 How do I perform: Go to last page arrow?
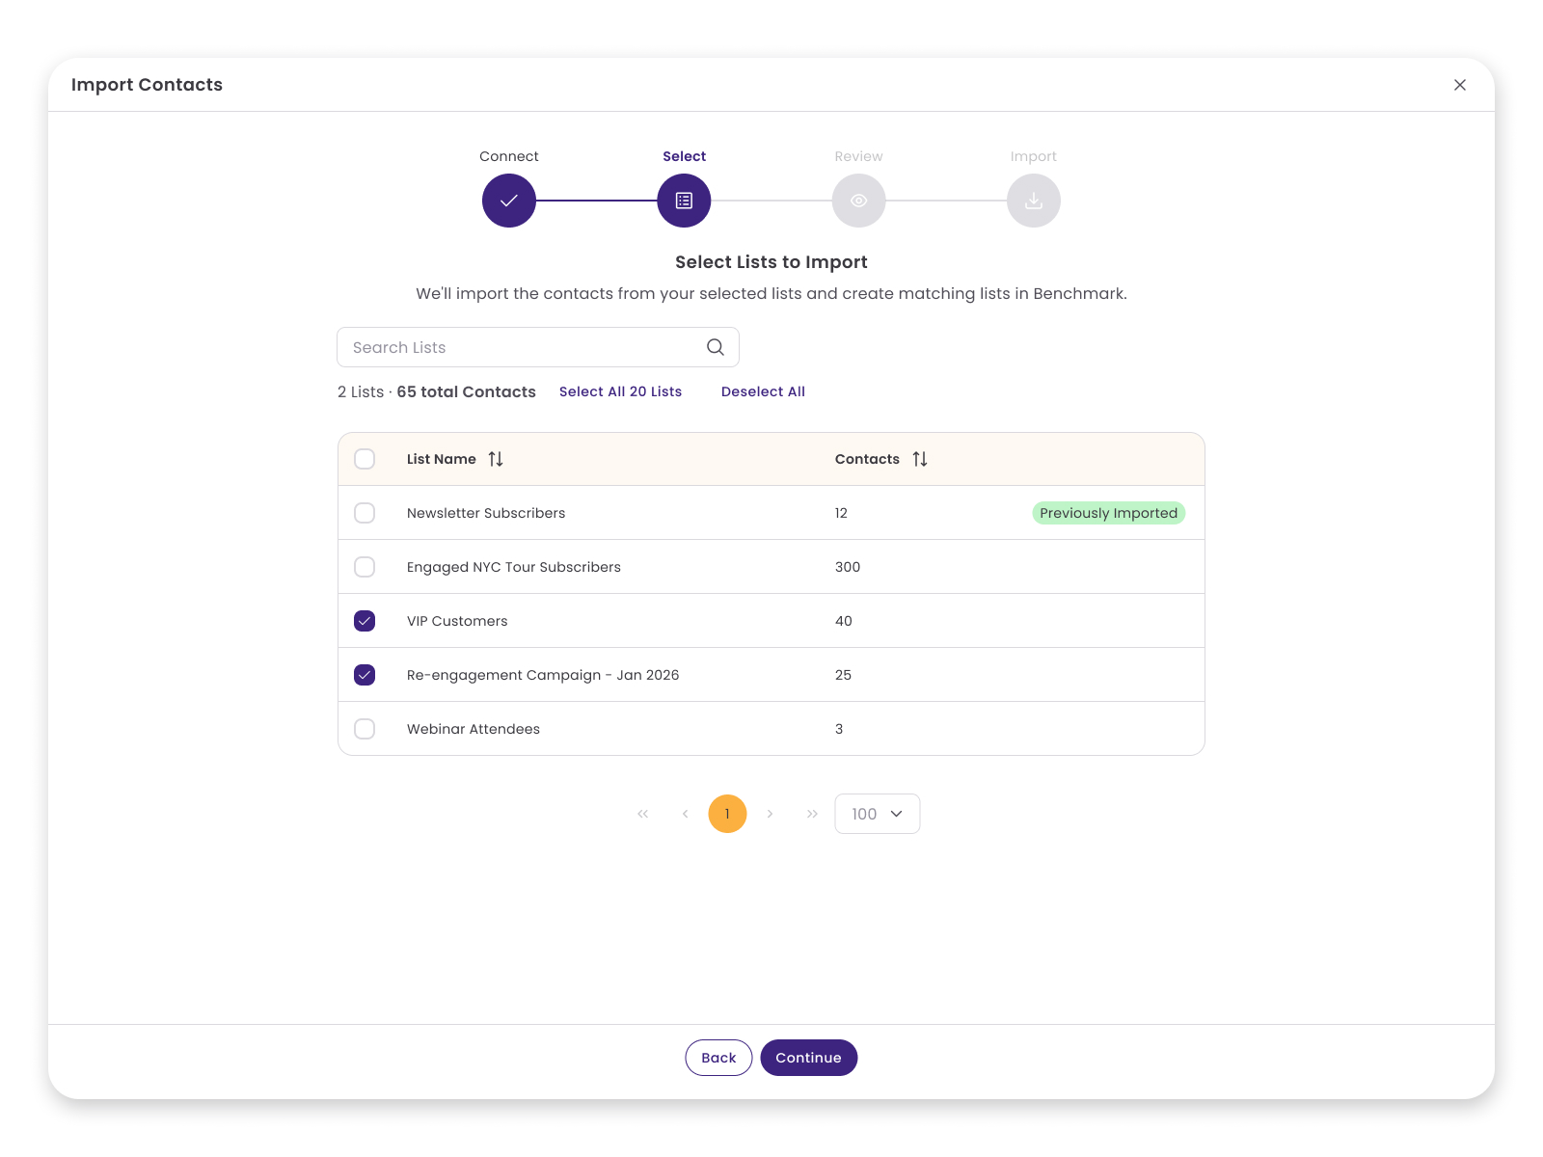click(x=812, y=814)
